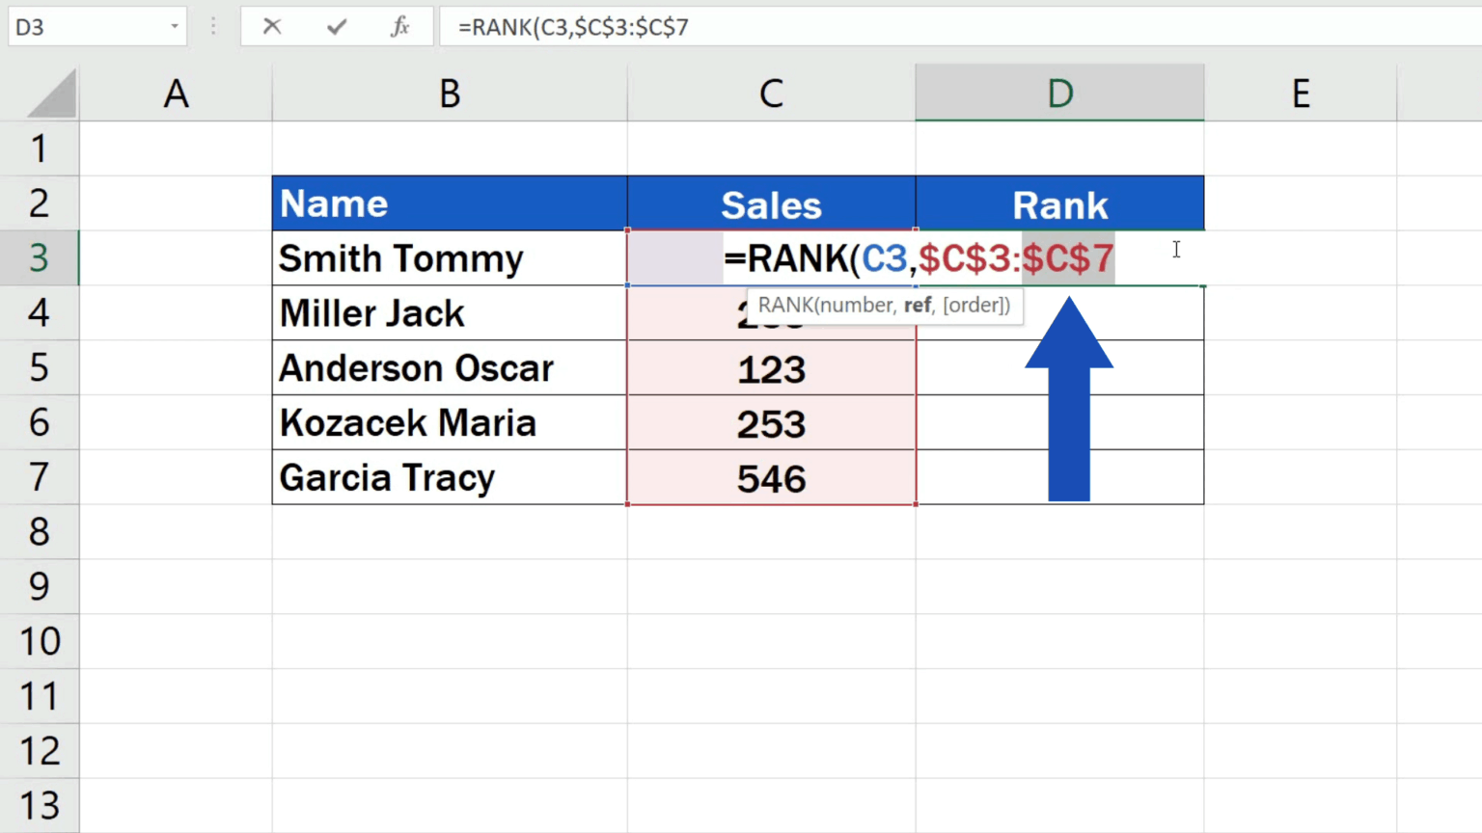Image resolution: width=1482 pixels, height=833 pixels.
Task: Click the Rank header cell
Action: coord(1059,203)
